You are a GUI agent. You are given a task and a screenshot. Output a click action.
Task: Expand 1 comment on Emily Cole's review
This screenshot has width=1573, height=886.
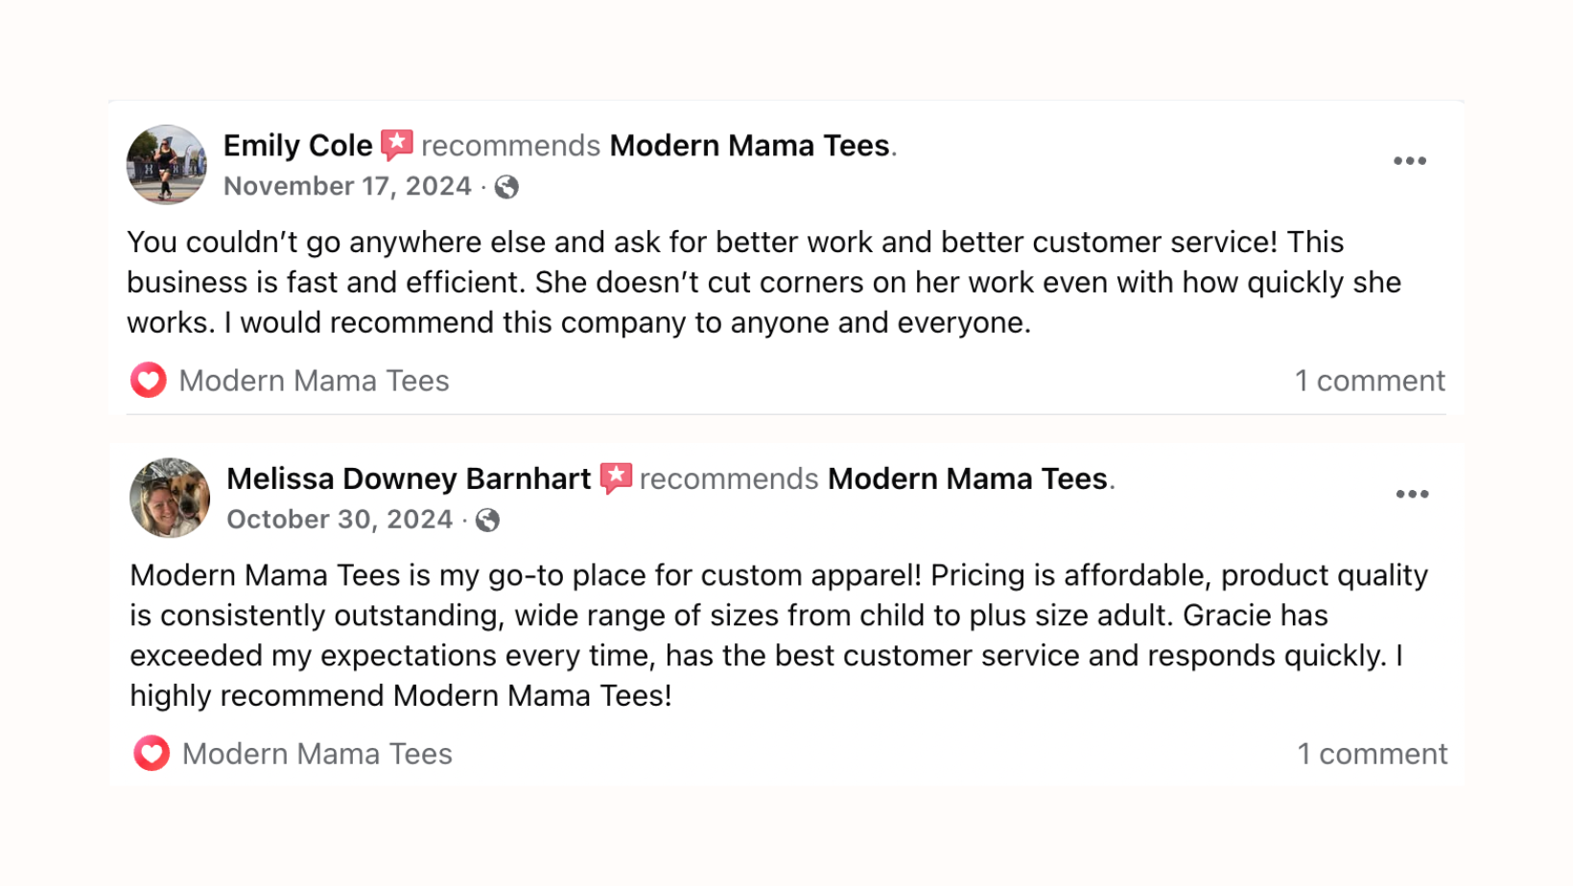click(1370, 381)
